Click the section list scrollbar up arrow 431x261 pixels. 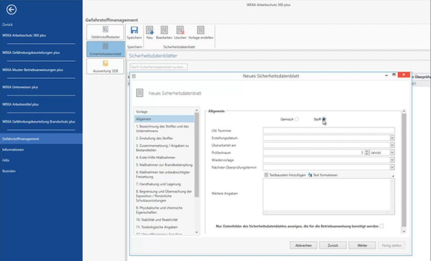[x=196, y=110]
